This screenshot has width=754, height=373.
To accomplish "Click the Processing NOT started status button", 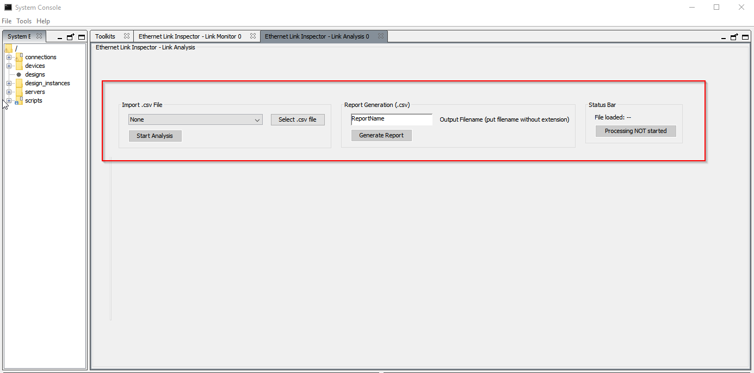I will [x=635, y=131].
